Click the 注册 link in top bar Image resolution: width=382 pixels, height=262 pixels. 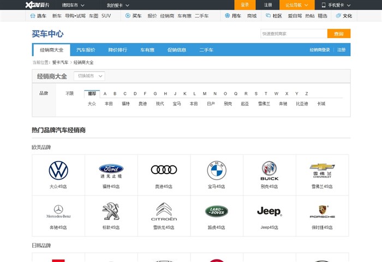(x=268, y=5)
